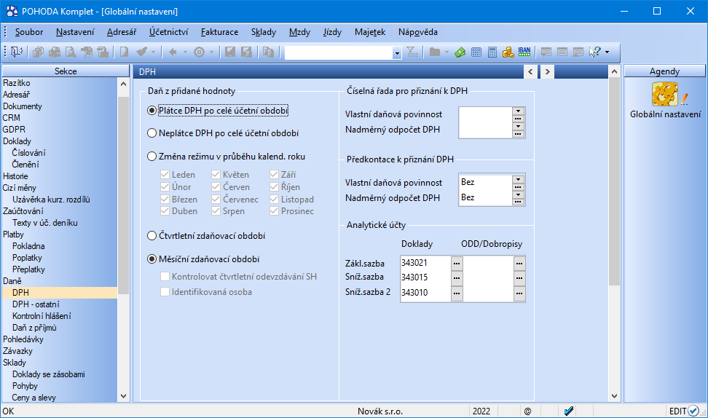Viewport: 708px width, 418px height.
Task: Click the exit door icon to close agenda
Action: pos(16,52)
